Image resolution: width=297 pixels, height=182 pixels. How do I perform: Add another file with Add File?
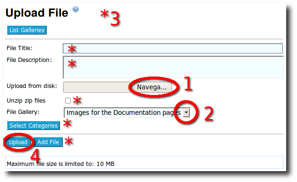(x=48, y=142)
